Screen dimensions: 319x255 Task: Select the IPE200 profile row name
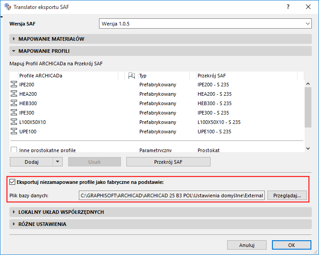(x=26, y=85)
